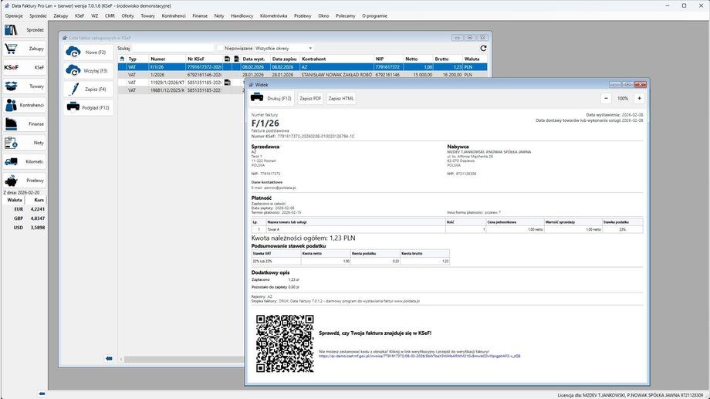
Task: Click Nowe (F2) cloud button
Action: coord(88,52)
